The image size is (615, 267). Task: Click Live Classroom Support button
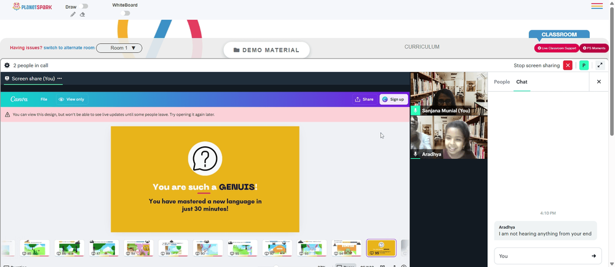[557, 48]
